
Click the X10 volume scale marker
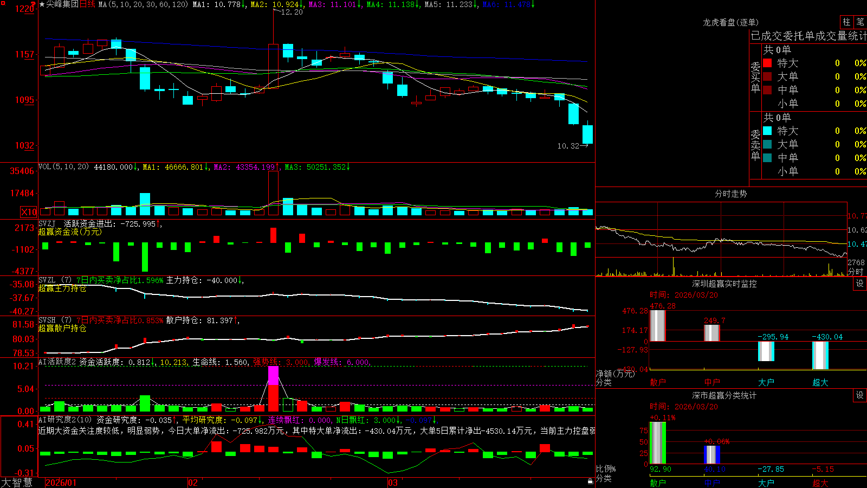point(29,212)
